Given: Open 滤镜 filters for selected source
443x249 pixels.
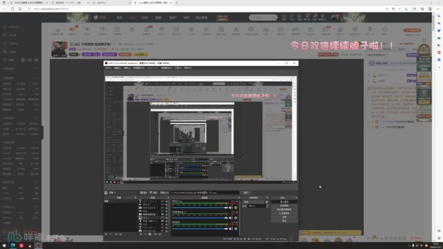Looking at the screenshot, I should coord(153,193).
